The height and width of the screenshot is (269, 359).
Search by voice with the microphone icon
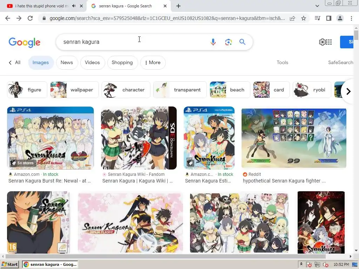point(213,42)
